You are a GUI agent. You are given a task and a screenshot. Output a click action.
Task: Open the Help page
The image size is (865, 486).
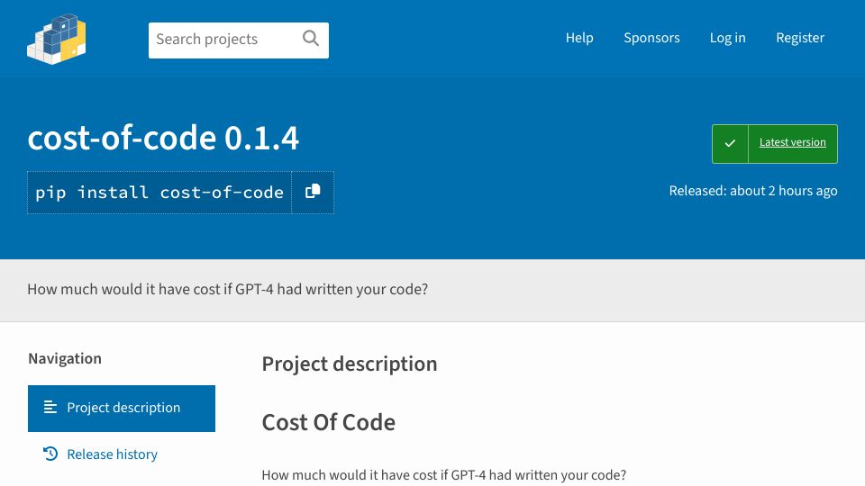coord(579,38)
